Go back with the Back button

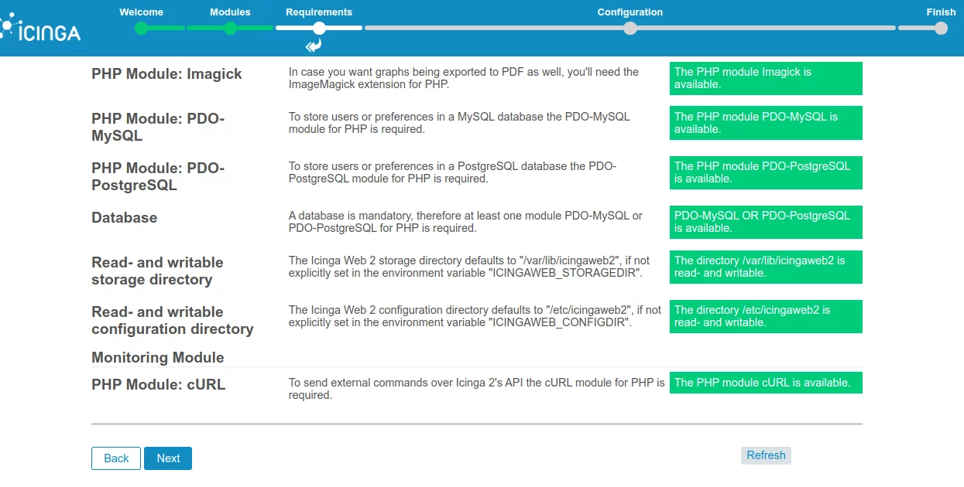click(x=116, y=458)
